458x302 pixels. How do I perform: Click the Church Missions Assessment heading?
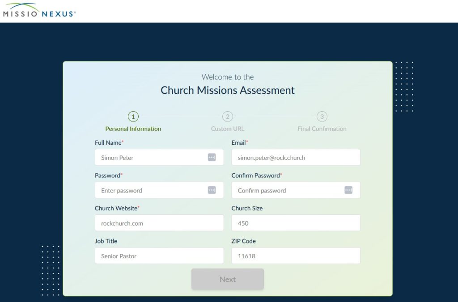point(228,90)
